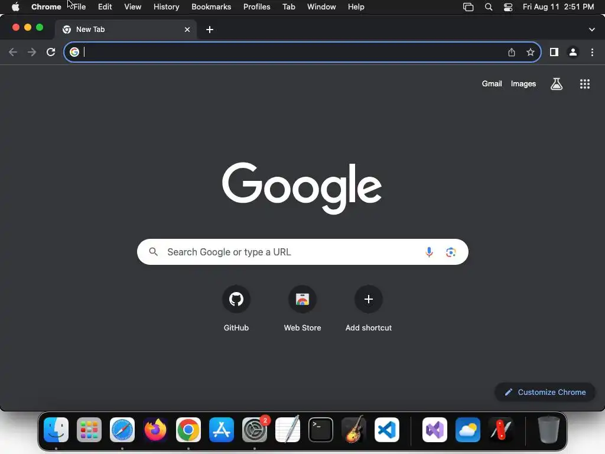Screen dimensions: 605x454
Task: Open Finder from the Dock
Action: (x=56, y=430)
